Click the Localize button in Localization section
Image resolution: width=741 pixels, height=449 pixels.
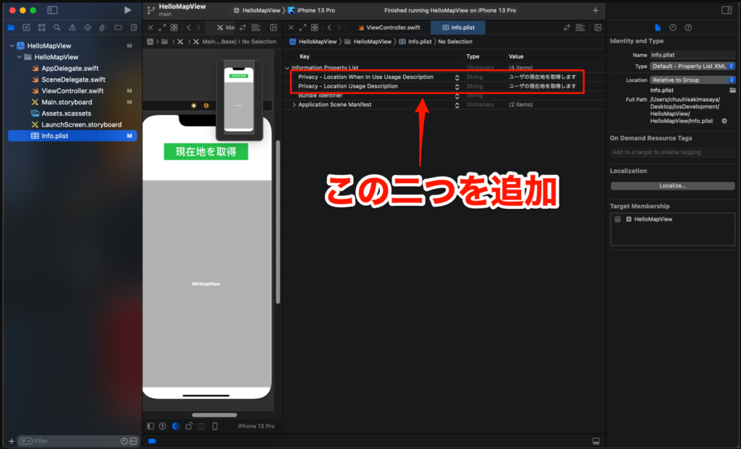click(672, 187)
